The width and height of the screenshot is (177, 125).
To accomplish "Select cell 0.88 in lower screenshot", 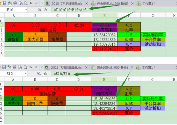I will (35, 89).
